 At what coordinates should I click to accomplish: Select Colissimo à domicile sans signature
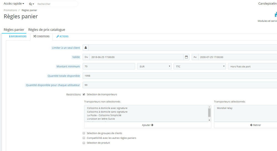107,112
